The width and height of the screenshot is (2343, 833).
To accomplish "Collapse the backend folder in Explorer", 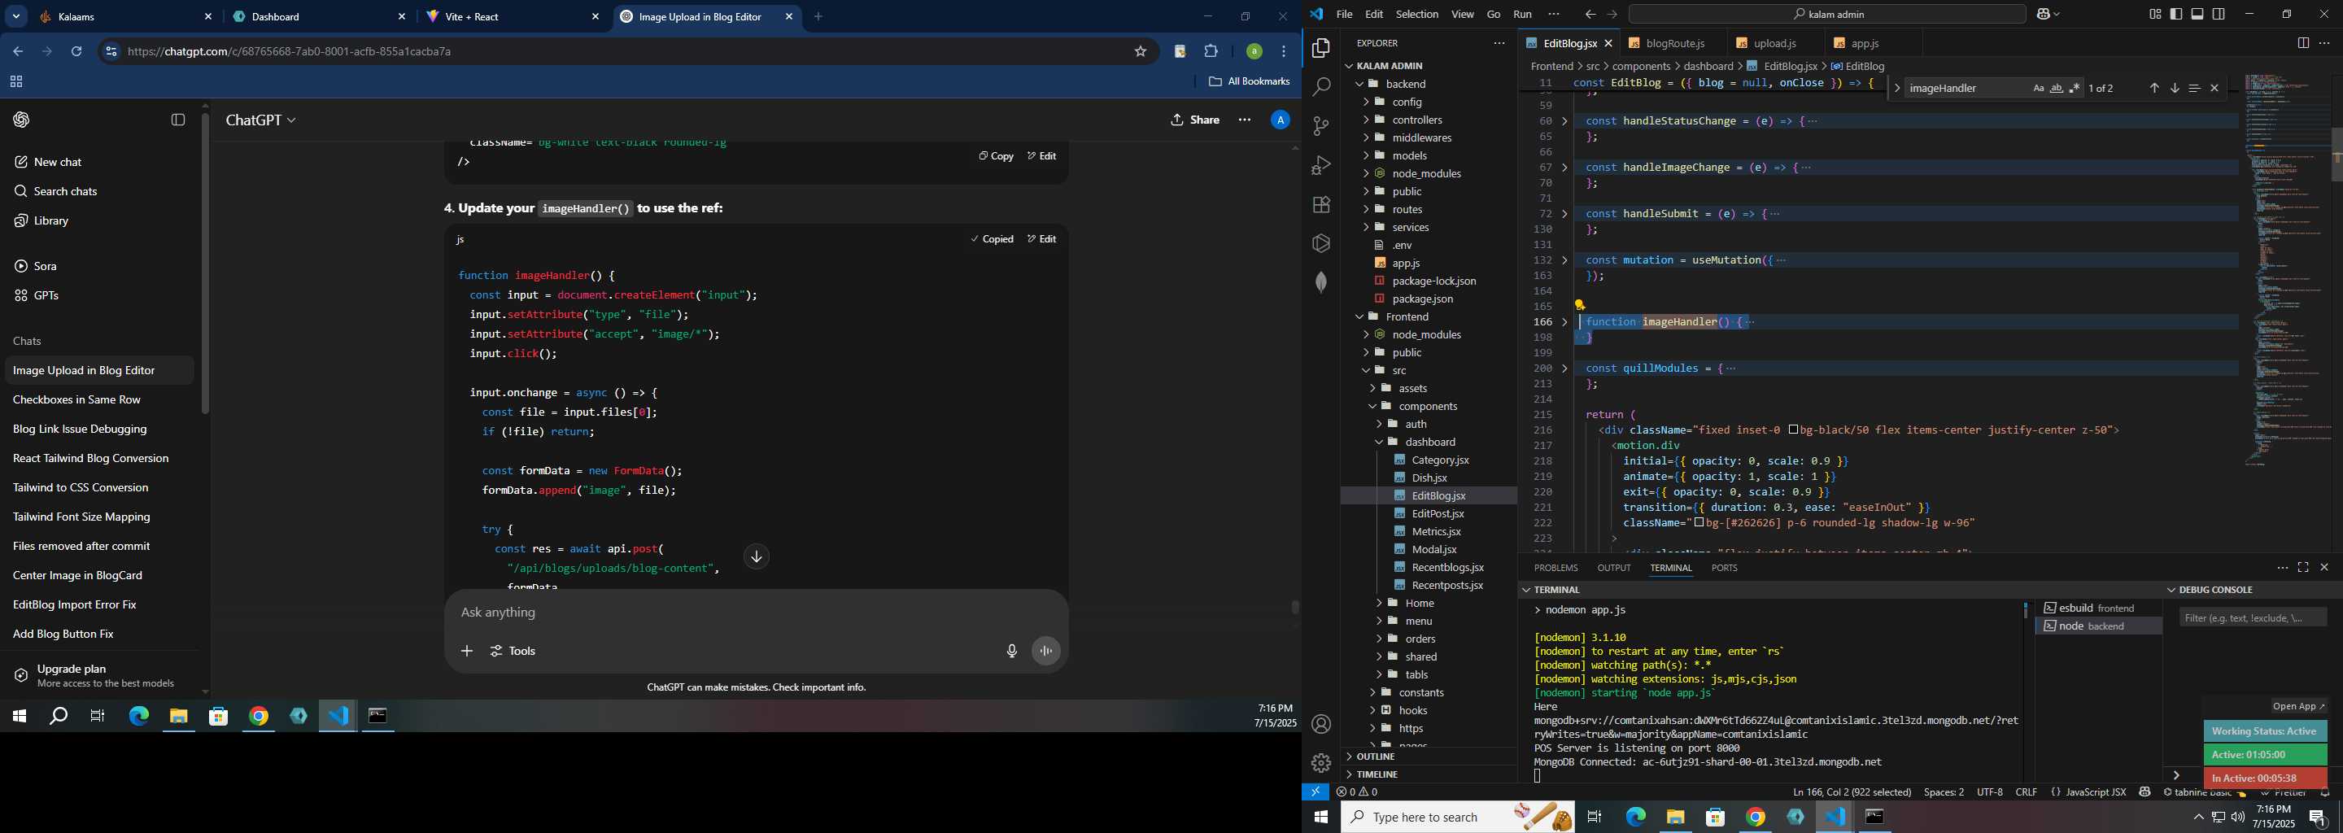I will [x=1359, y=84].
